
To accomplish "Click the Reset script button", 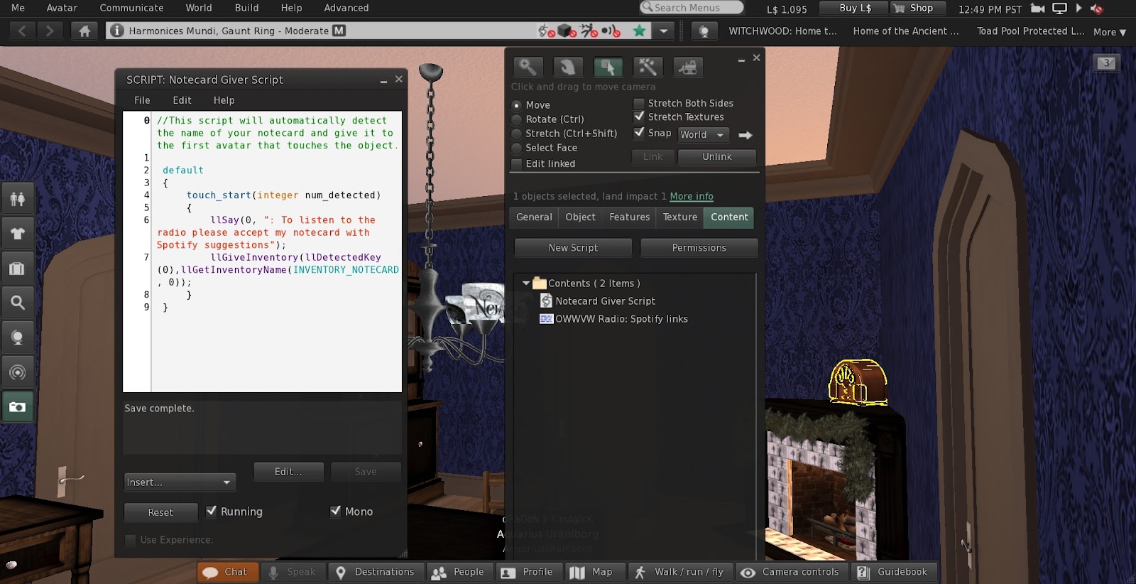I will point(160,512).
